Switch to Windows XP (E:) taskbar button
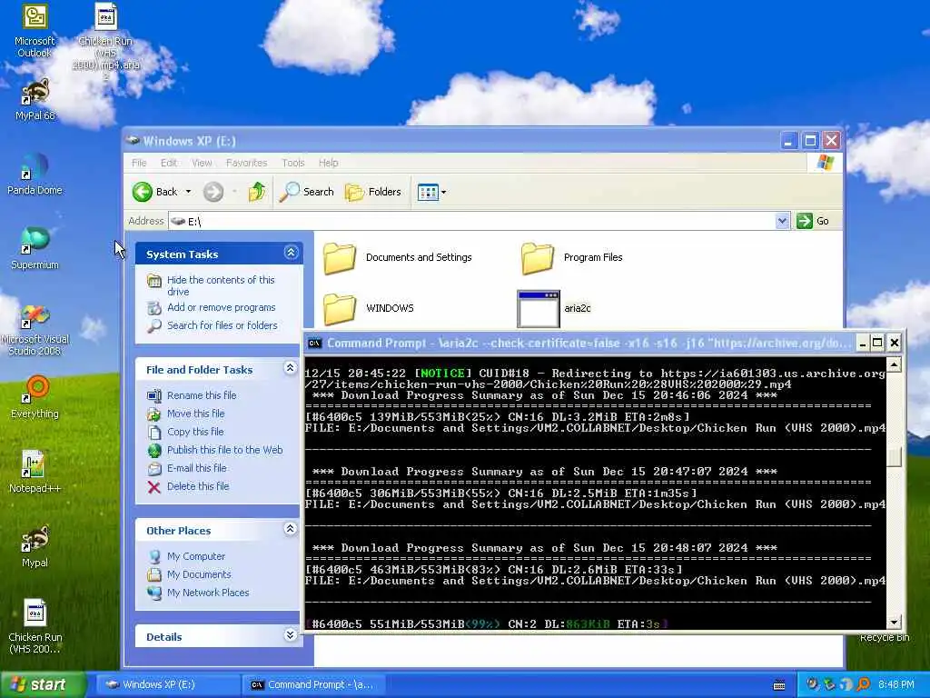930x698 pixels. [x=167, y=684]
